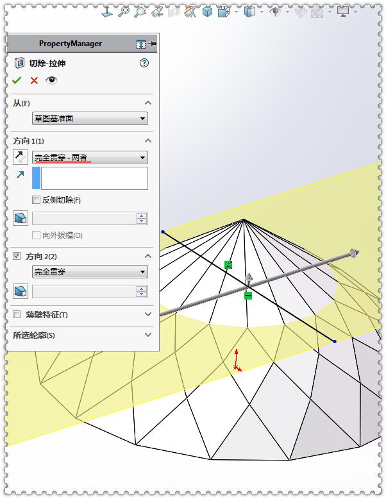Click the Previous View icon
Viewport: 386px width, 499px height.
(157, 12)
